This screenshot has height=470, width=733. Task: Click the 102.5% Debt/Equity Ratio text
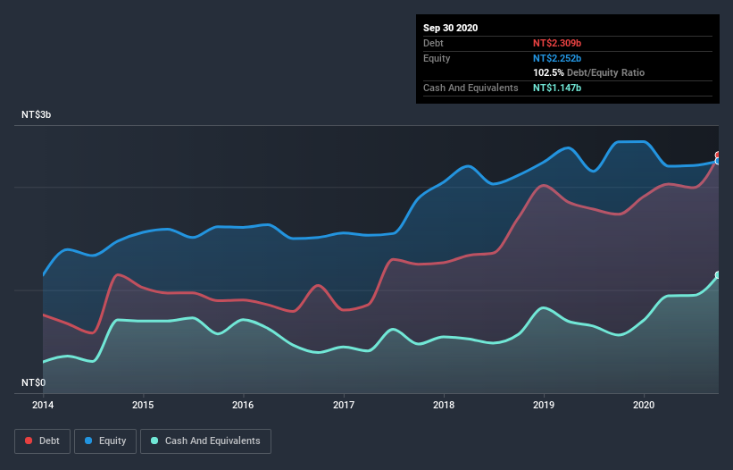(588, 72)
